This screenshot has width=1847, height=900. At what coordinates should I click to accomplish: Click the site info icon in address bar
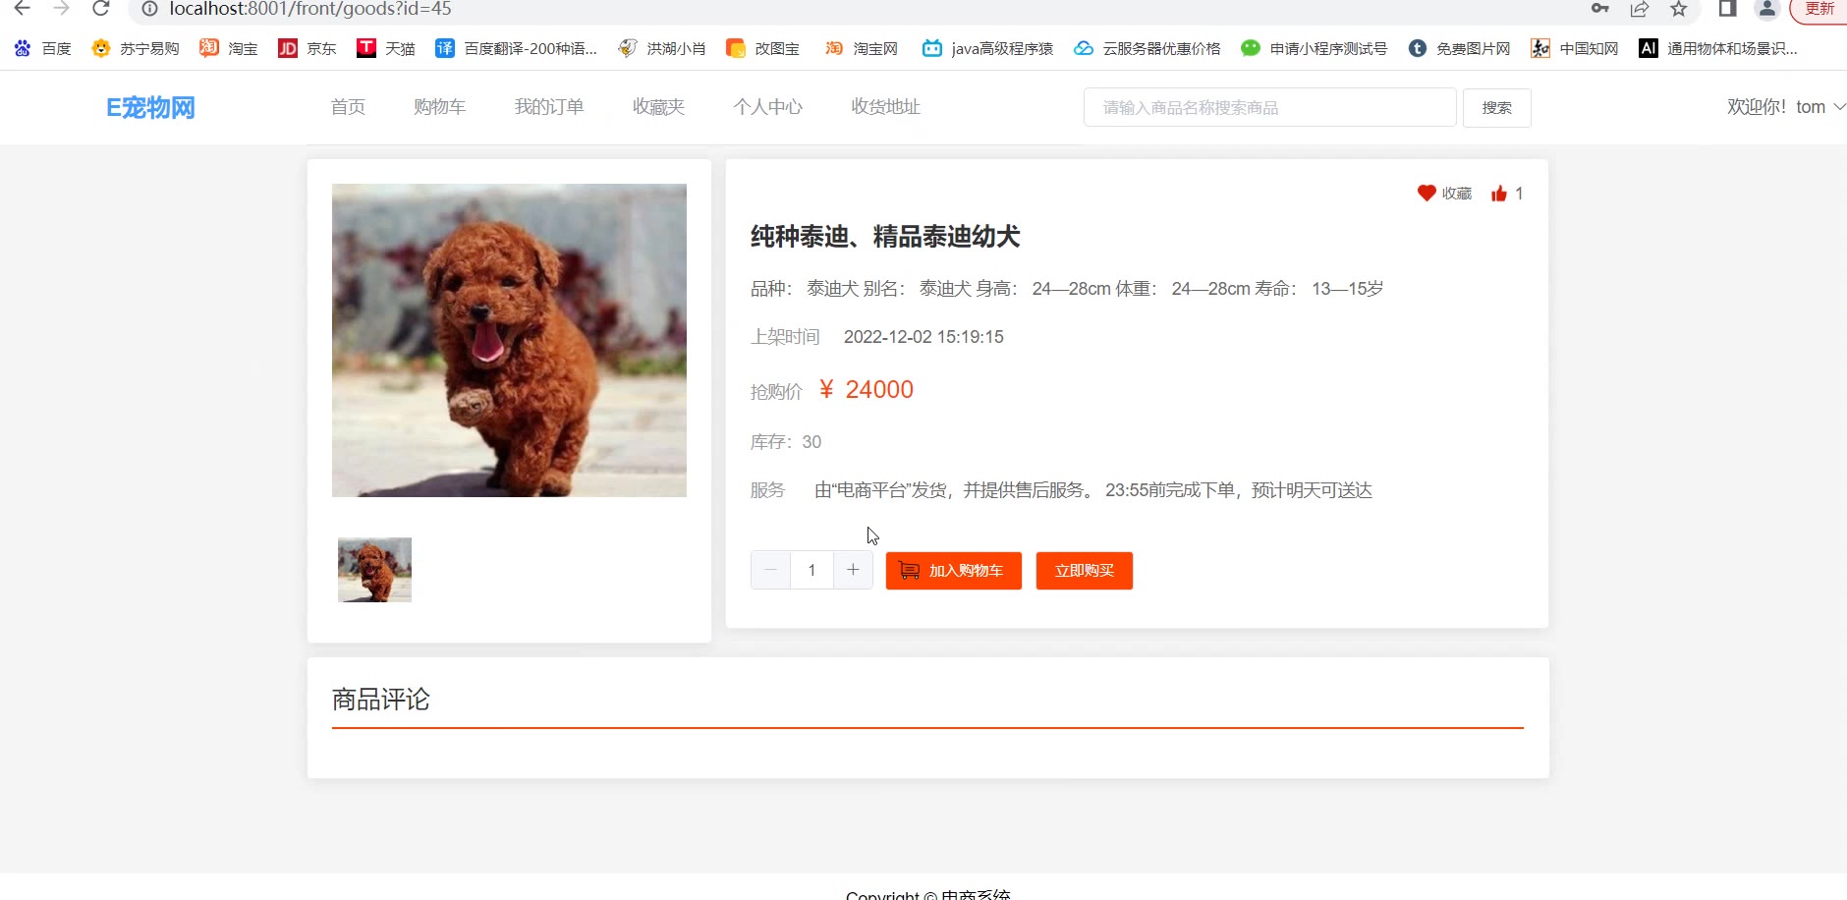(149, 9)
